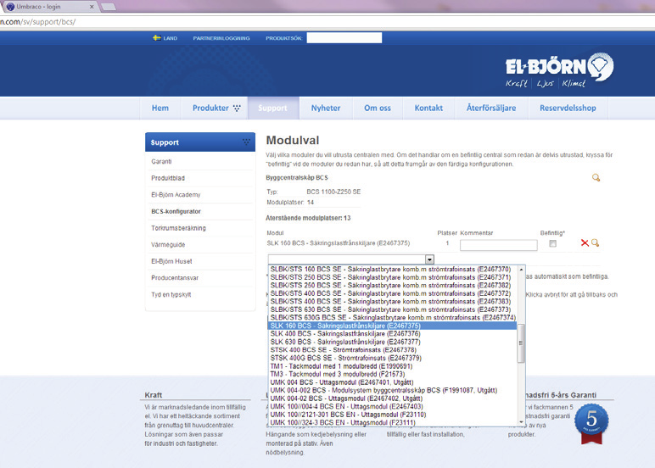The width and height of the screenshot is (655, 468).
Task: Open Tyd en typskylt in the sidebar
Action: point(171,295)
